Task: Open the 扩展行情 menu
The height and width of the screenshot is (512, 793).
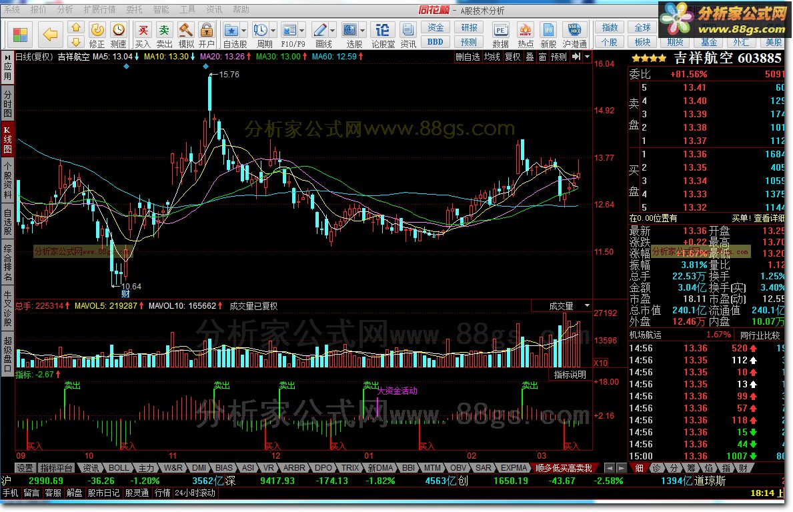Action: [x=99, y=9]
